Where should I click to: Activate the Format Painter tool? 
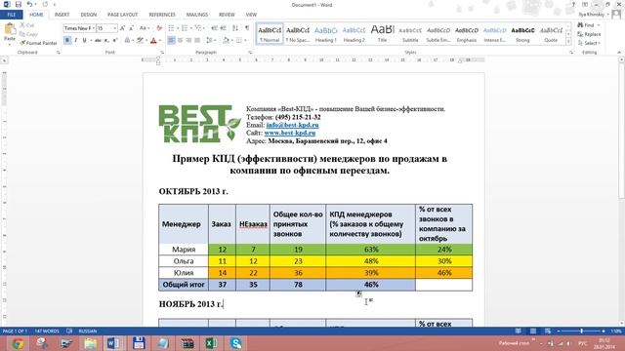(38, 43)
